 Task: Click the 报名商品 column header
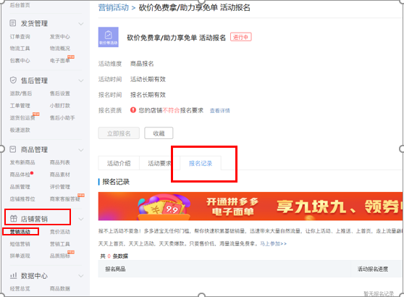[x=115, y=269]
